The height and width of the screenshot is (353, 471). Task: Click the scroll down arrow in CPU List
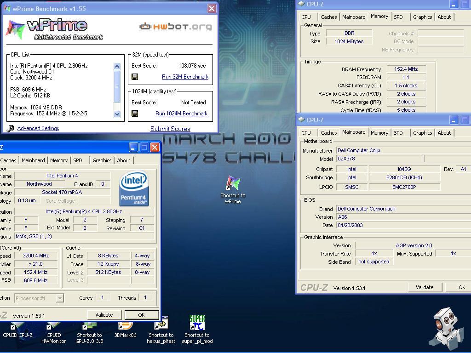click(x=117, y=114)
